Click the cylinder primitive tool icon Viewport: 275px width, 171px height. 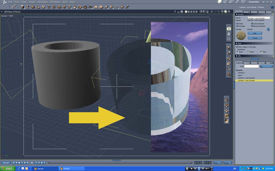(22, 7)
